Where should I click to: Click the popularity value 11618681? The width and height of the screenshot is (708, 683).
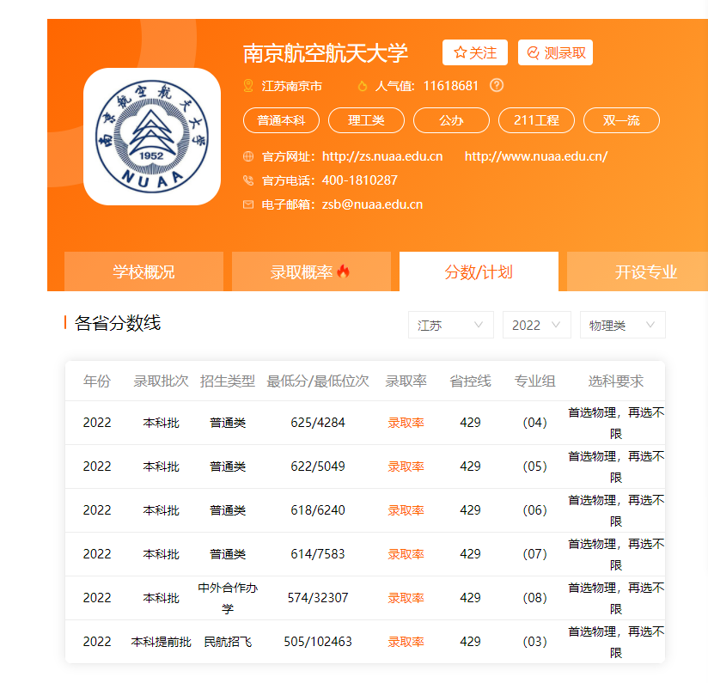[x=450, y=86]
